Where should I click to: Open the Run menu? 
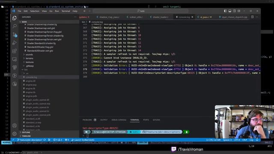pos(57,11)
